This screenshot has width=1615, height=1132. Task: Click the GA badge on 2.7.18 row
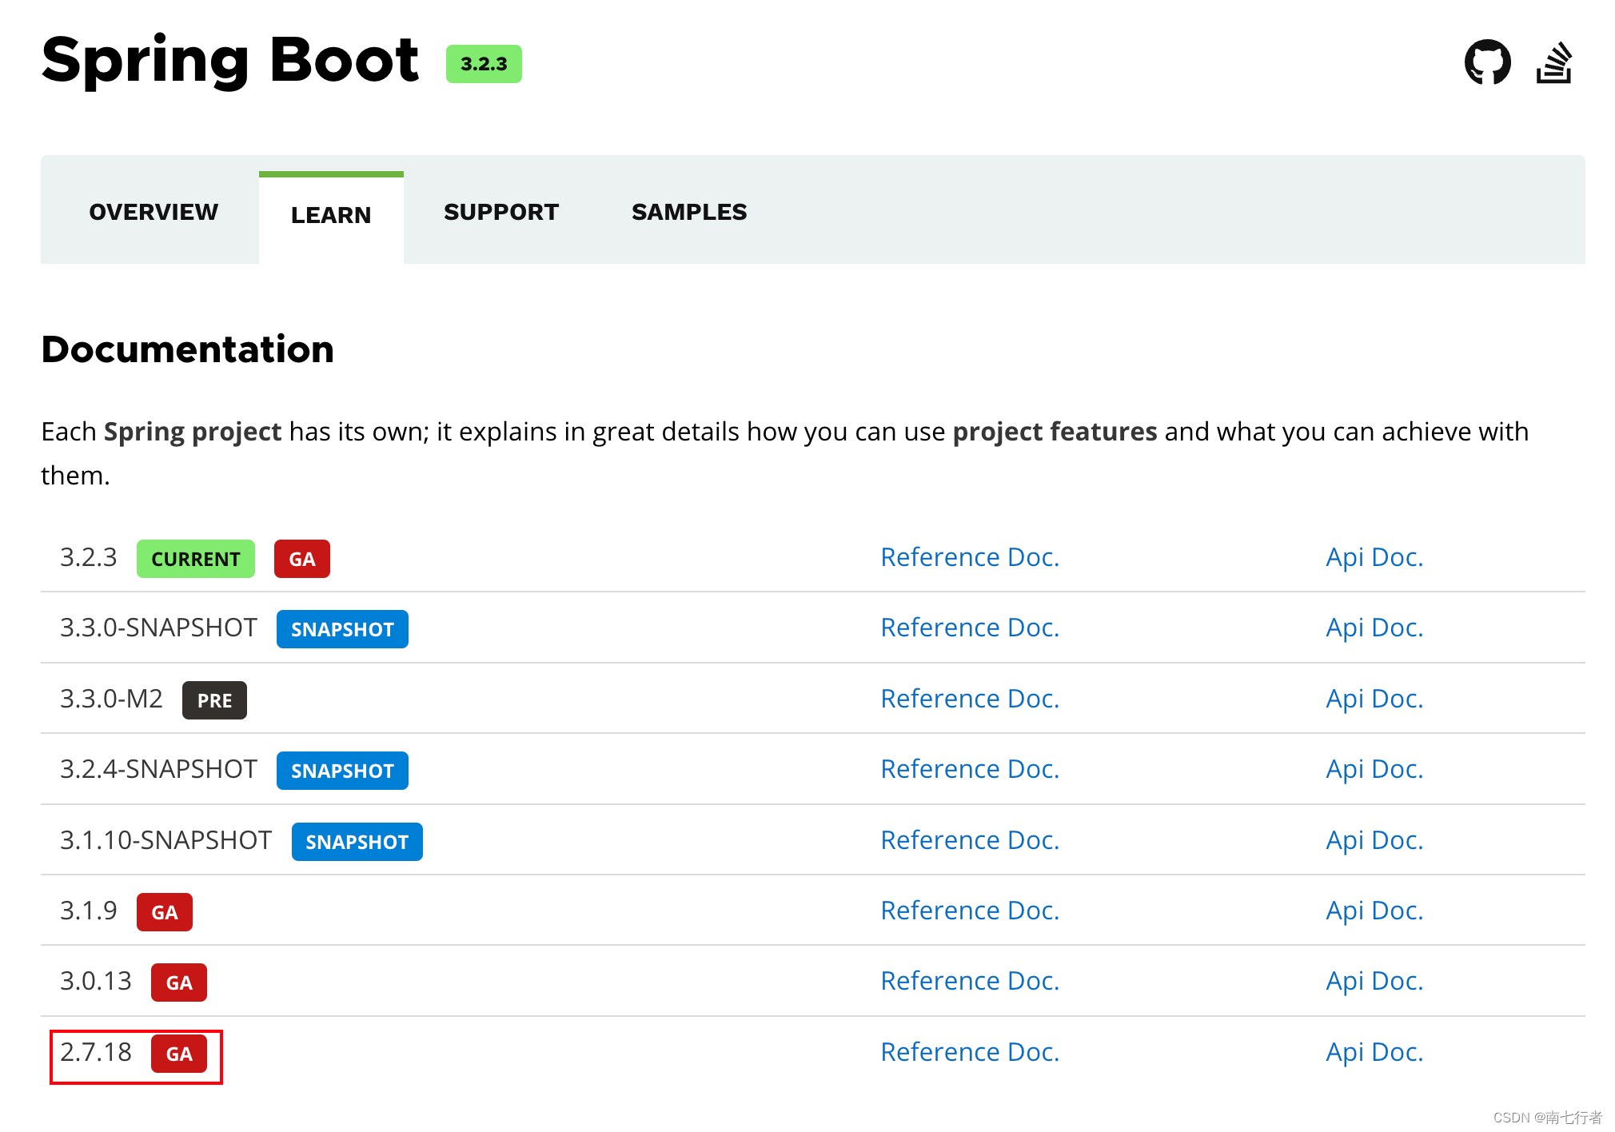(x=179, y=1054)
